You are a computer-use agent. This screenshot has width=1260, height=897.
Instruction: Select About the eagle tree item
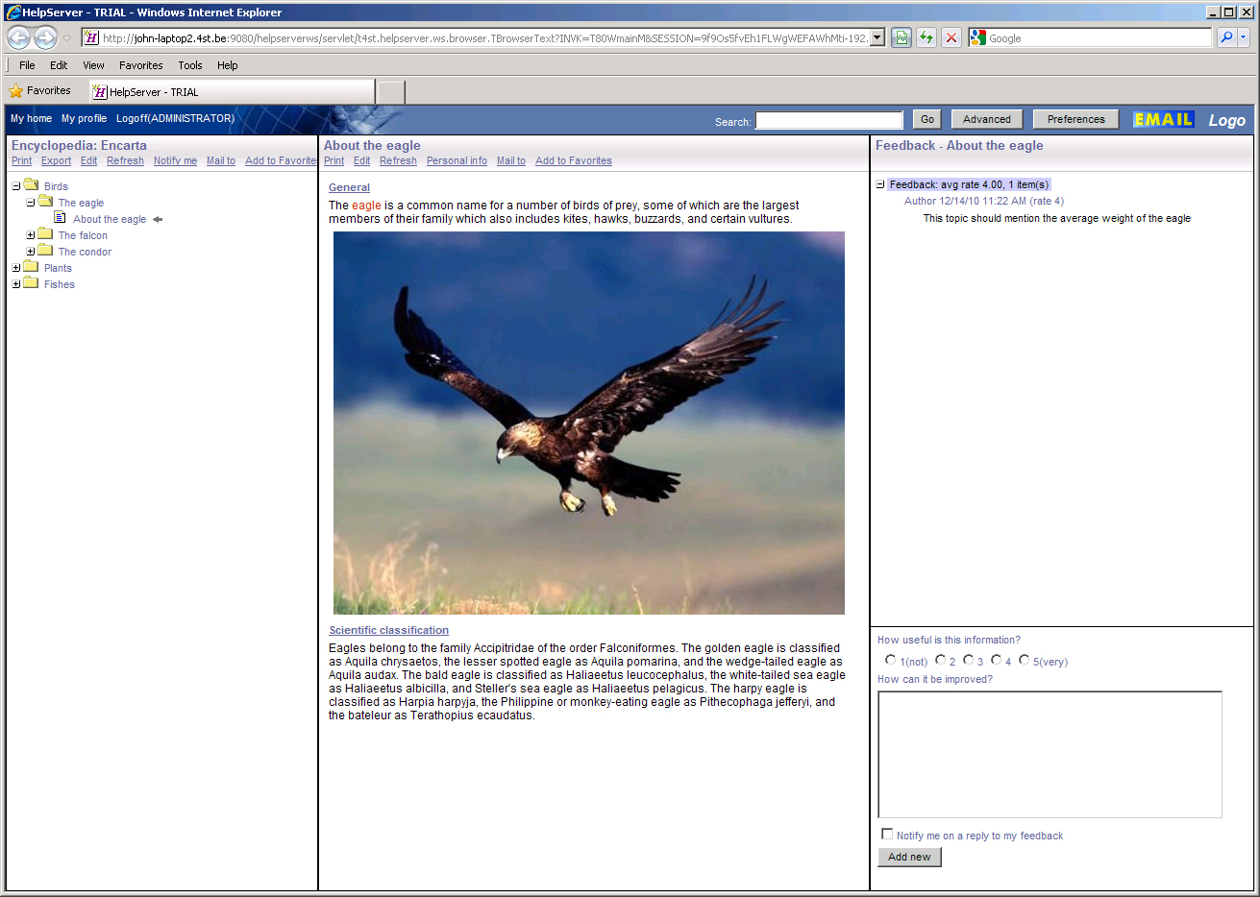click(x=110, y=219)
